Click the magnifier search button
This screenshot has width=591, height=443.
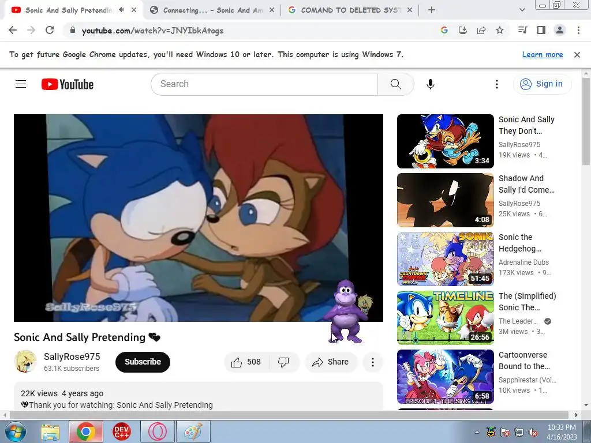[396, 84]
